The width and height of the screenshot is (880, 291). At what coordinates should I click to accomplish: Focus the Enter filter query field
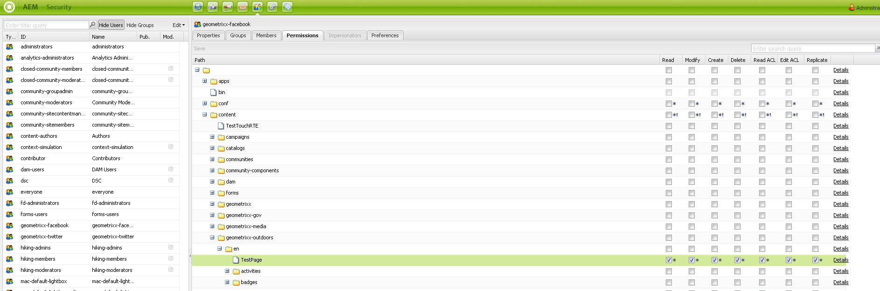46,25
